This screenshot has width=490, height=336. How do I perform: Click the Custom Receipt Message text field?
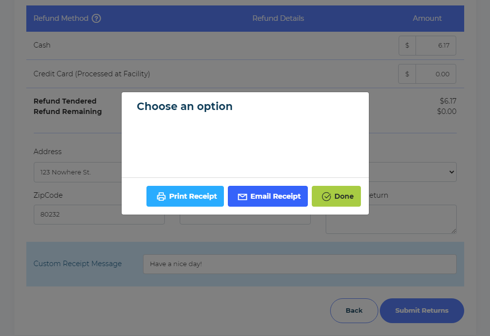point(300,264)
